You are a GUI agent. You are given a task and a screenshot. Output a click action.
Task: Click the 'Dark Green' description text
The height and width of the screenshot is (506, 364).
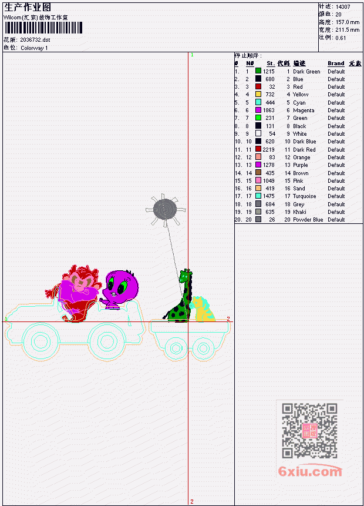(x=306, y=71)
